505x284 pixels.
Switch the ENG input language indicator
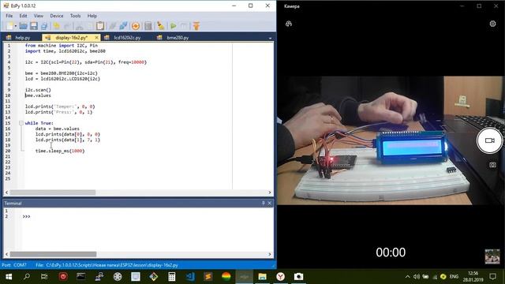click(x=454, y=277)
